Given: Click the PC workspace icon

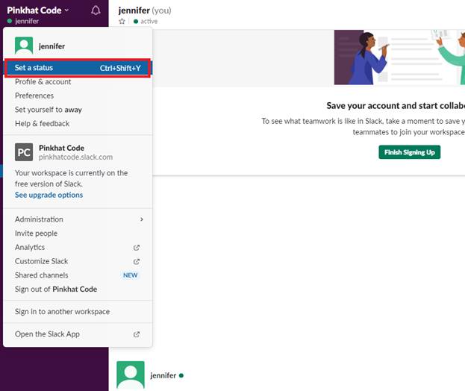Looking at the screenshot, I should click(x=24, y=152).
